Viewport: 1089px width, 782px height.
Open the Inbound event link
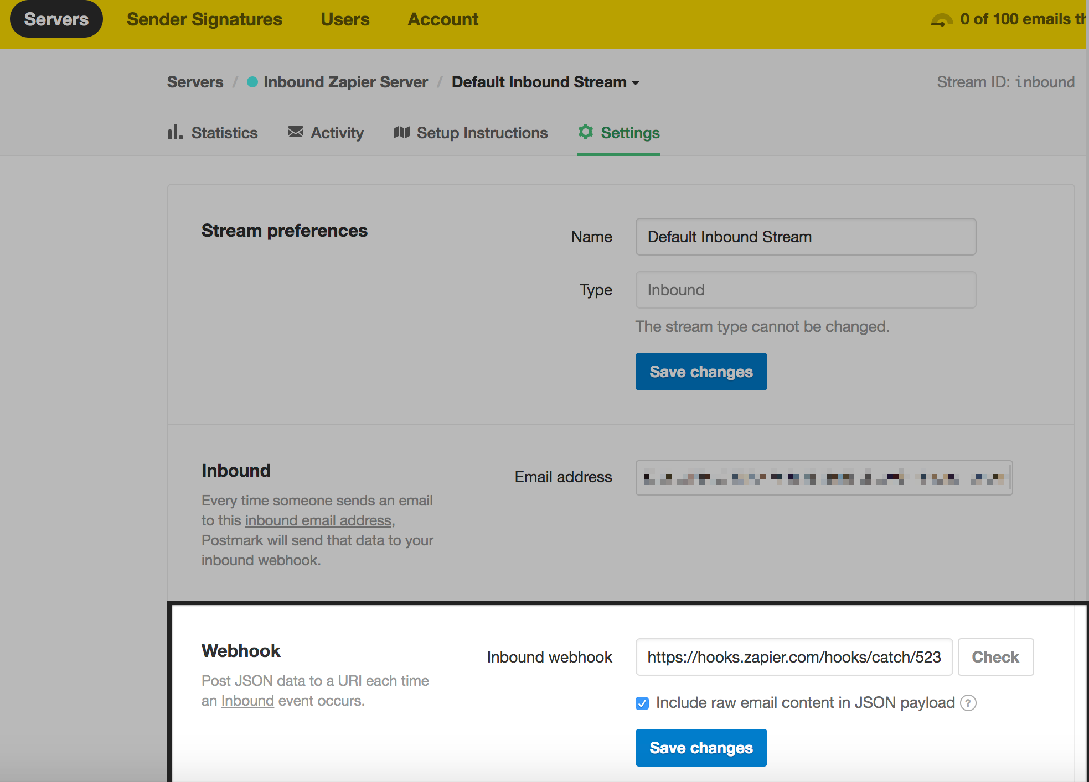pyautogui.click(x=247, y=701)
